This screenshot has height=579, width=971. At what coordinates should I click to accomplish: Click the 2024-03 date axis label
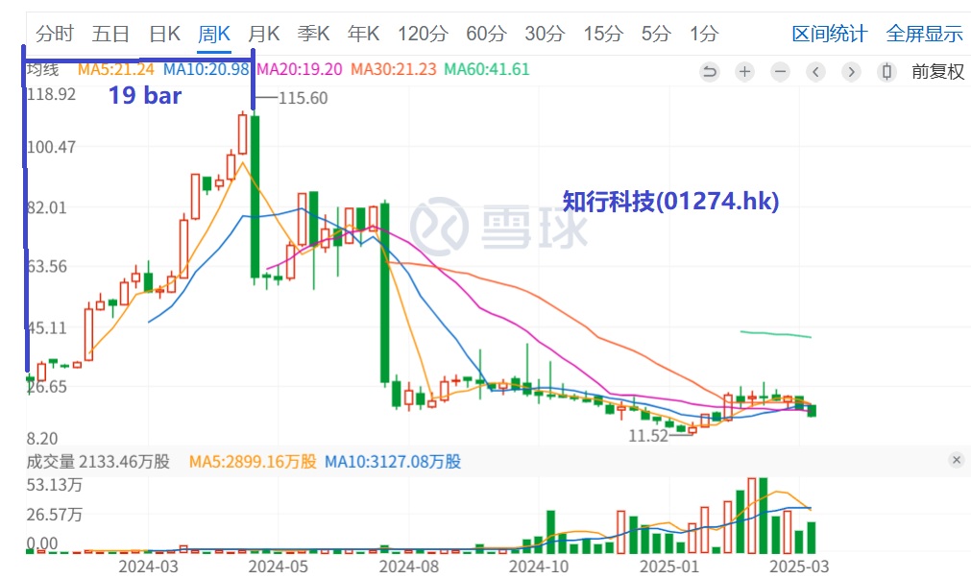(148, 567)
